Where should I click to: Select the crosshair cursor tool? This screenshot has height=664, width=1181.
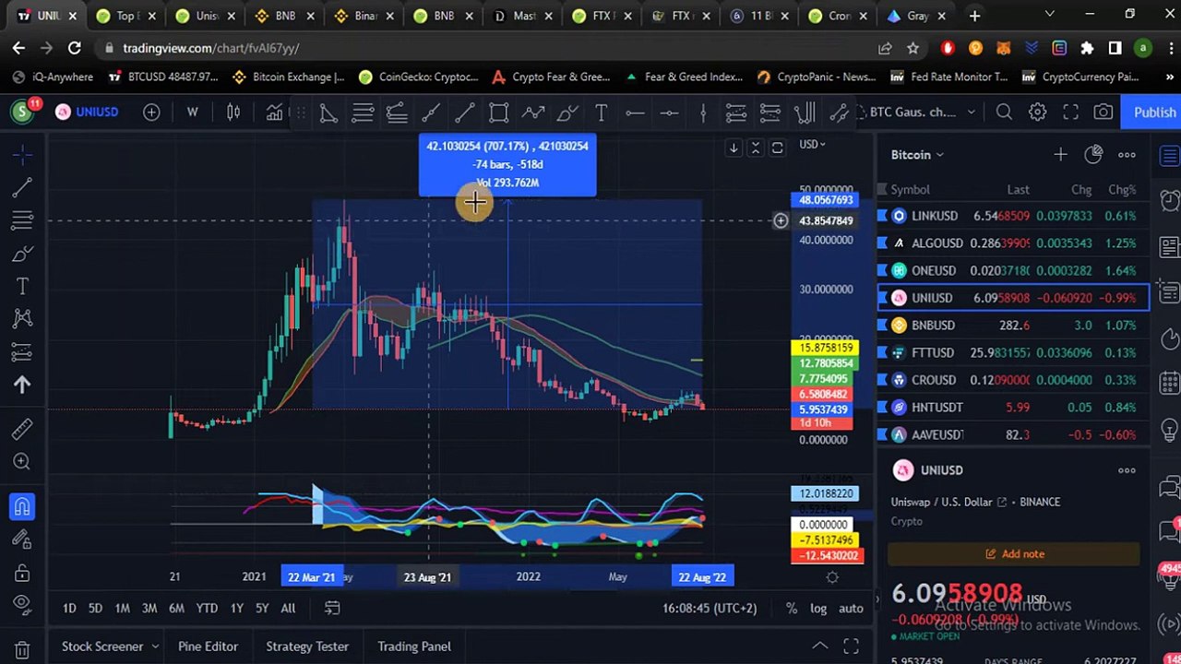click(x=22, y=153)
